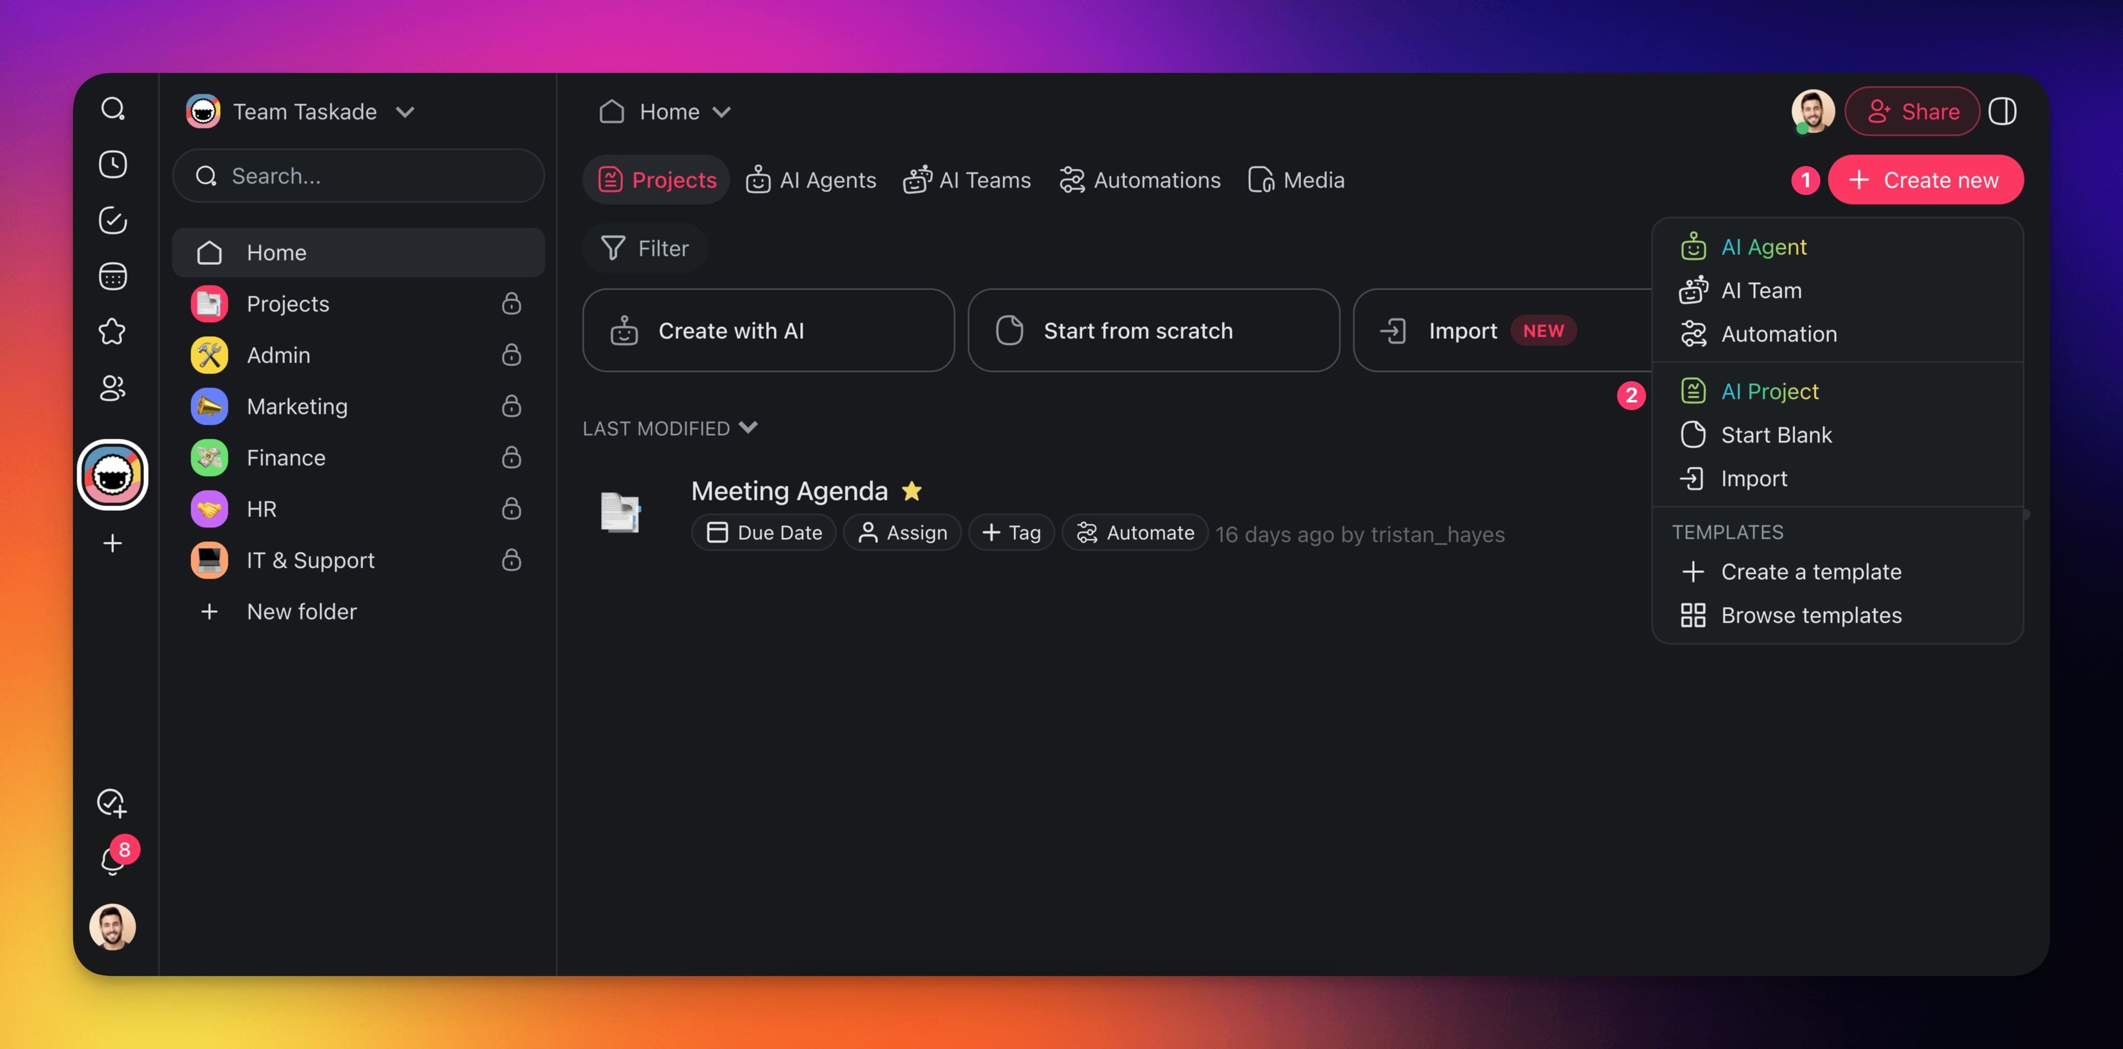
Task: Open the Home breadcrumb dropdown
Action: point(721,111)
